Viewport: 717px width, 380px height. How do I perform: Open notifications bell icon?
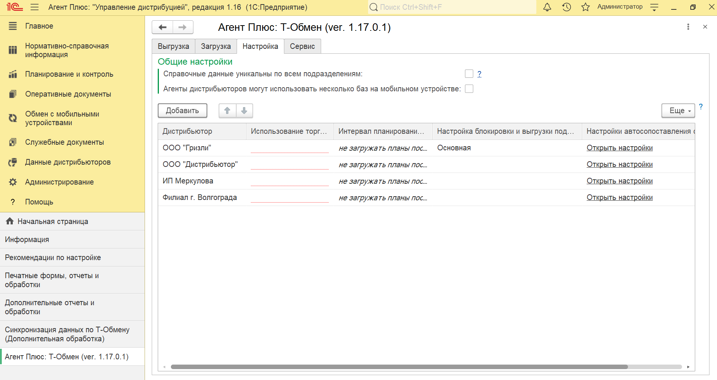pos(547,7)
